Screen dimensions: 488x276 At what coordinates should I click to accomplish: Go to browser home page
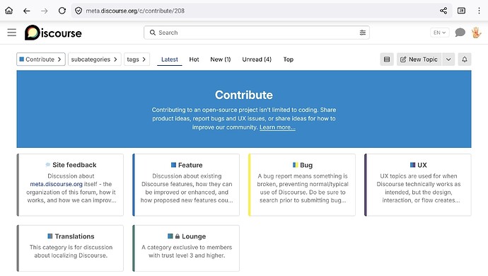coord(9,11)
